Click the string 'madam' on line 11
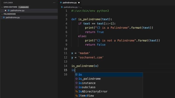Image resolution: width=175 pixels, height=98 pixels. (84, 53)
